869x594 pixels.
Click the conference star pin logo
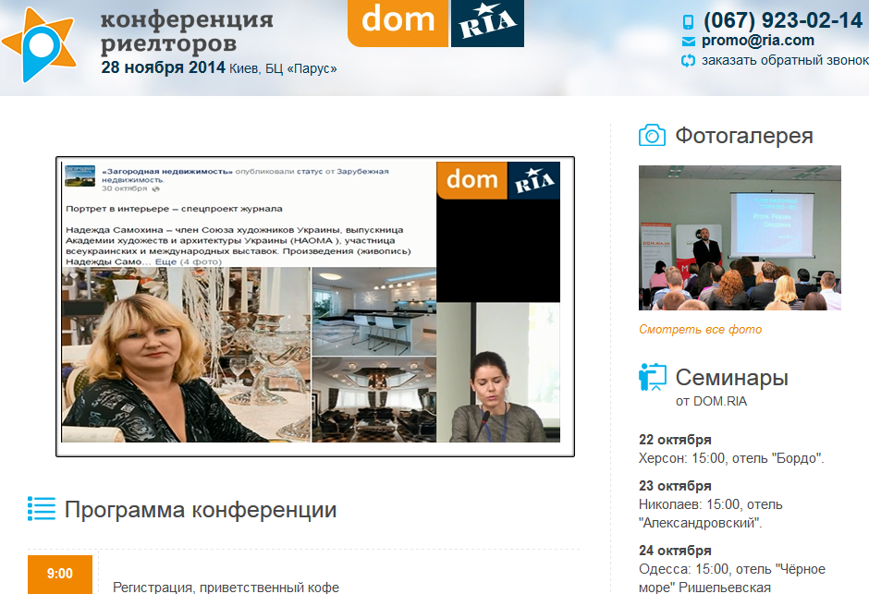coord(39,44)
